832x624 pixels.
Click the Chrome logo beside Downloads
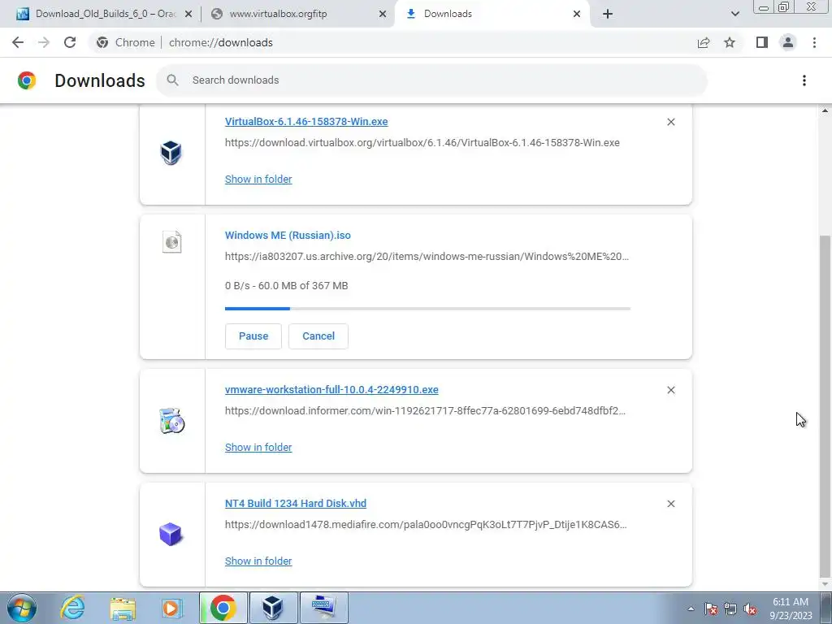pos(27,80)
